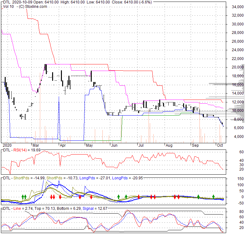This screenshot has height=234, width=245.
Task: Select the 'Sep' month axis label
Action: 195,145
